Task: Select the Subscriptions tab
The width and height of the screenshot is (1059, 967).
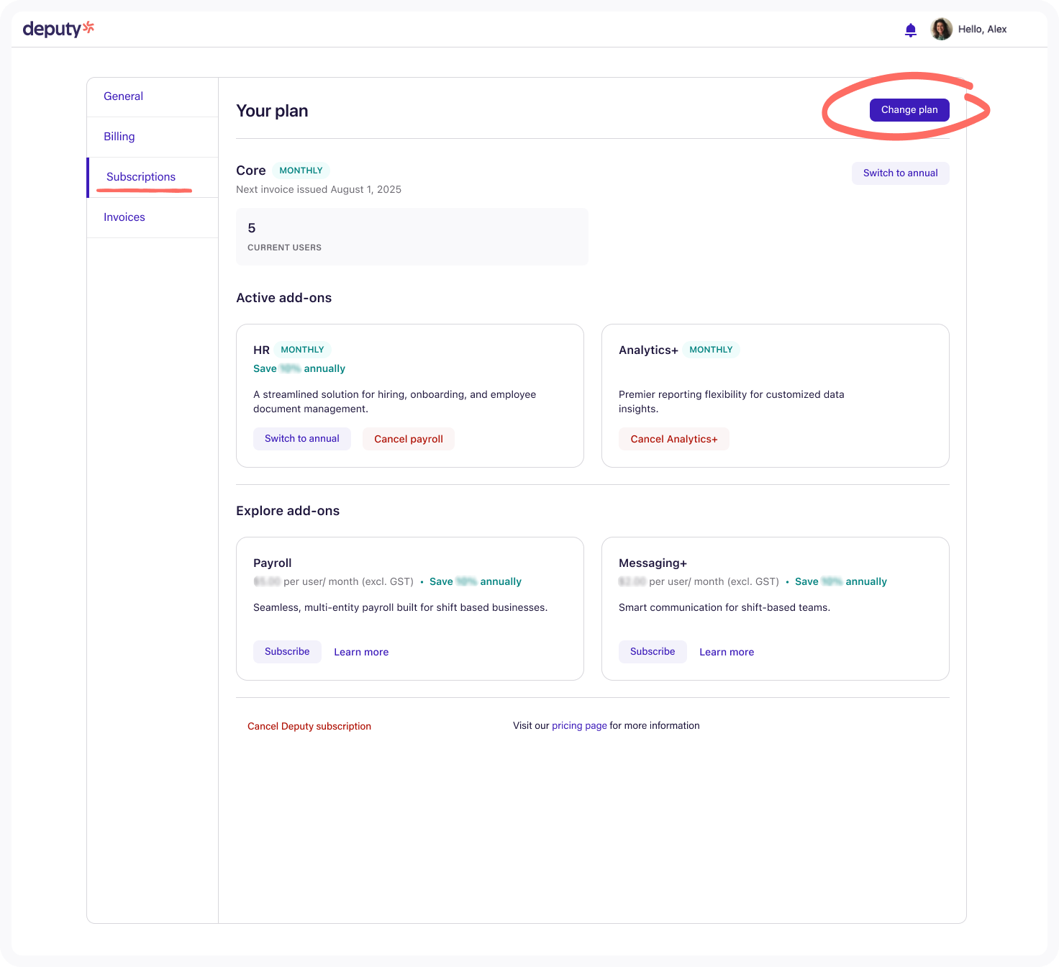Action: pos(141,177)
